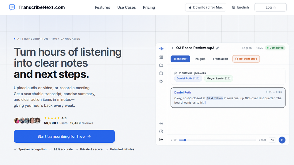Click the Daniel Roth transcript speaker name
Viewport: 294px width, 165px height.
pos(183,92)
